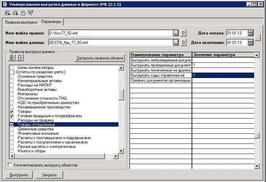Select the Выгружать проведенные документы parameter
This screenshot has height=182, width=266.
[161, 65]
